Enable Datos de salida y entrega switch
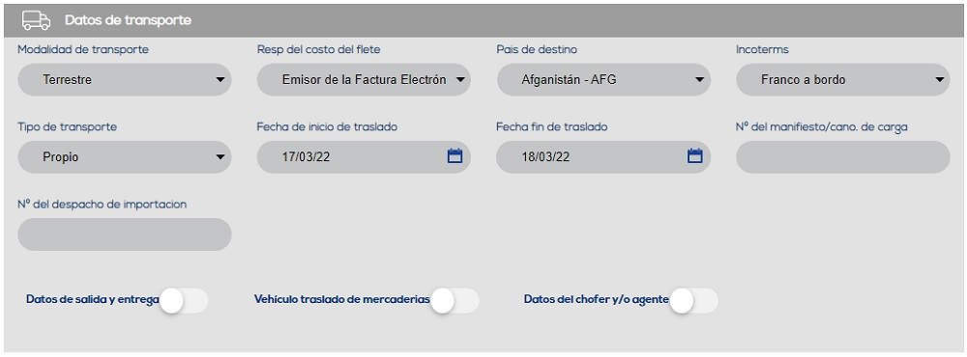The image size is (967, 357). coord(184,301)
